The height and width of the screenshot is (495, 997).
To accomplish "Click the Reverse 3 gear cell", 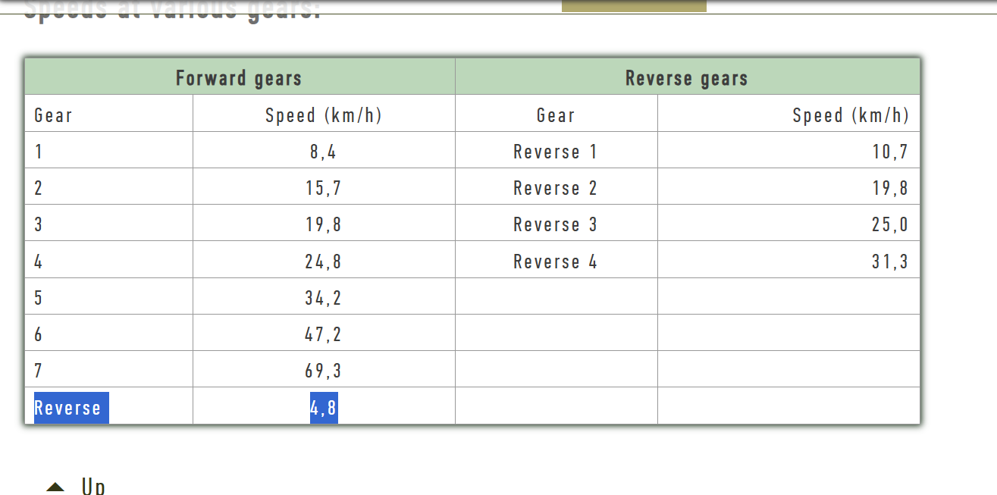I will 556,224.
